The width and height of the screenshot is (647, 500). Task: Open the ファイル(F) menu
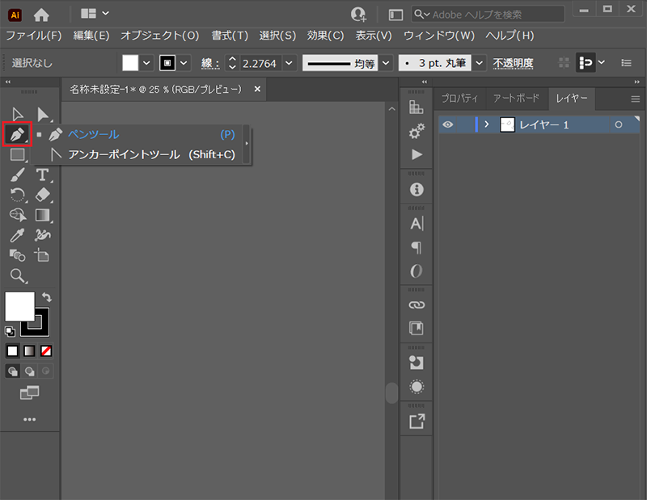(x=33, y=36)
